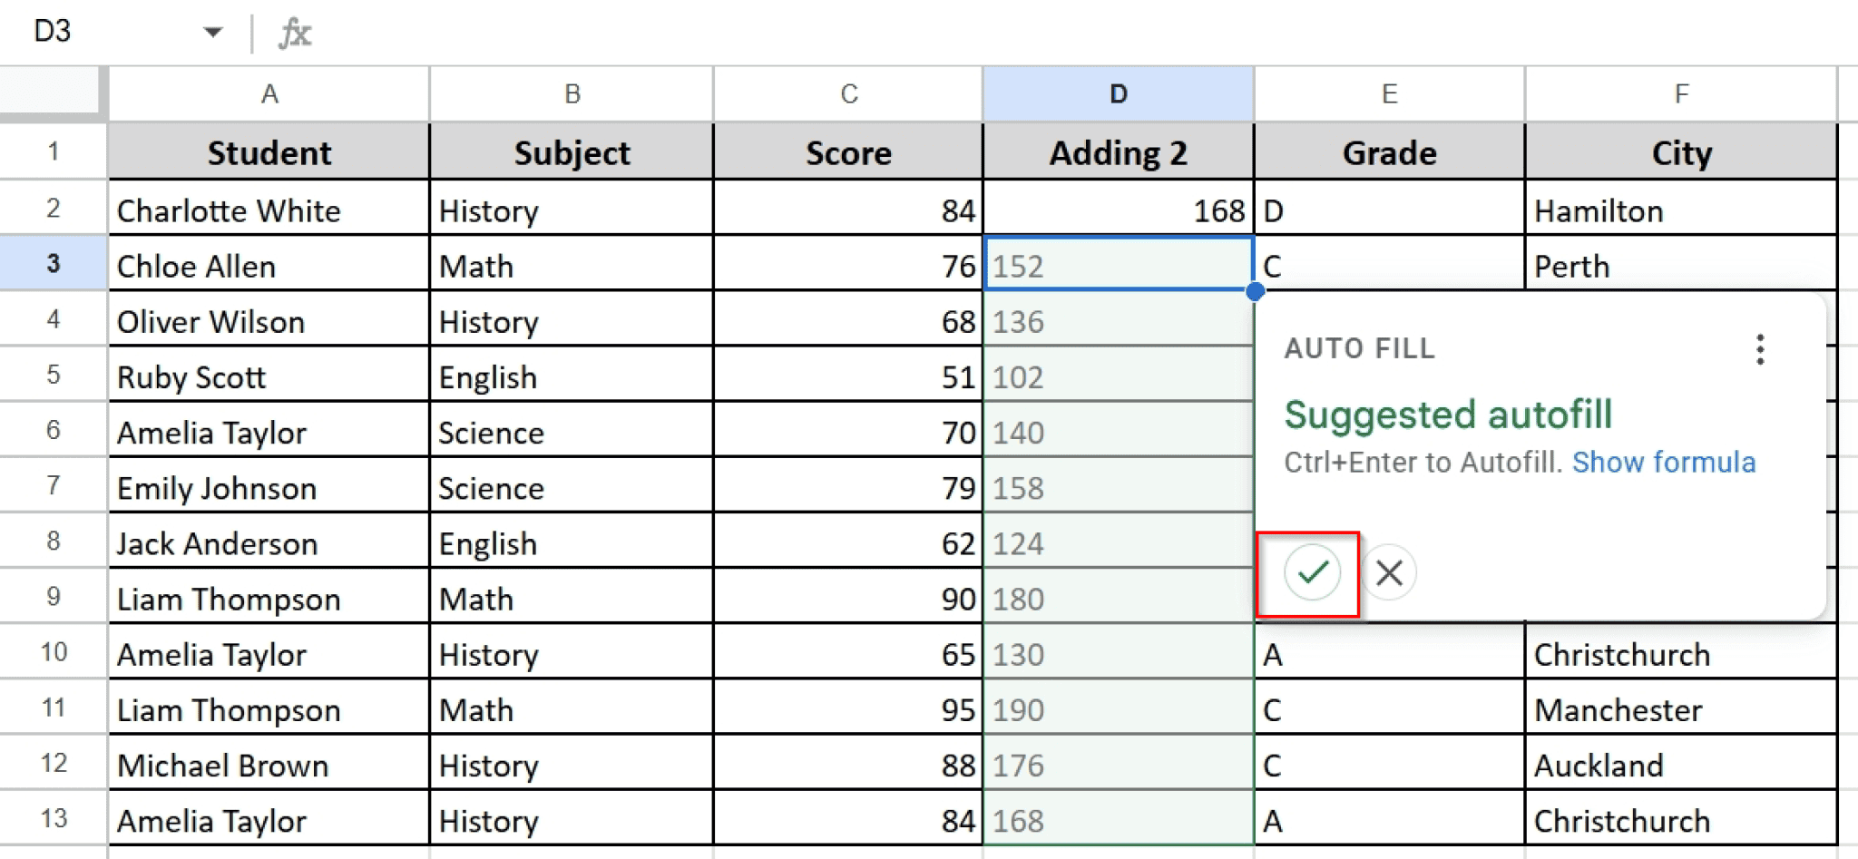Viewport: 1858px width, 859px height.
Task: Select row header 9
Action: click(52, 598)
